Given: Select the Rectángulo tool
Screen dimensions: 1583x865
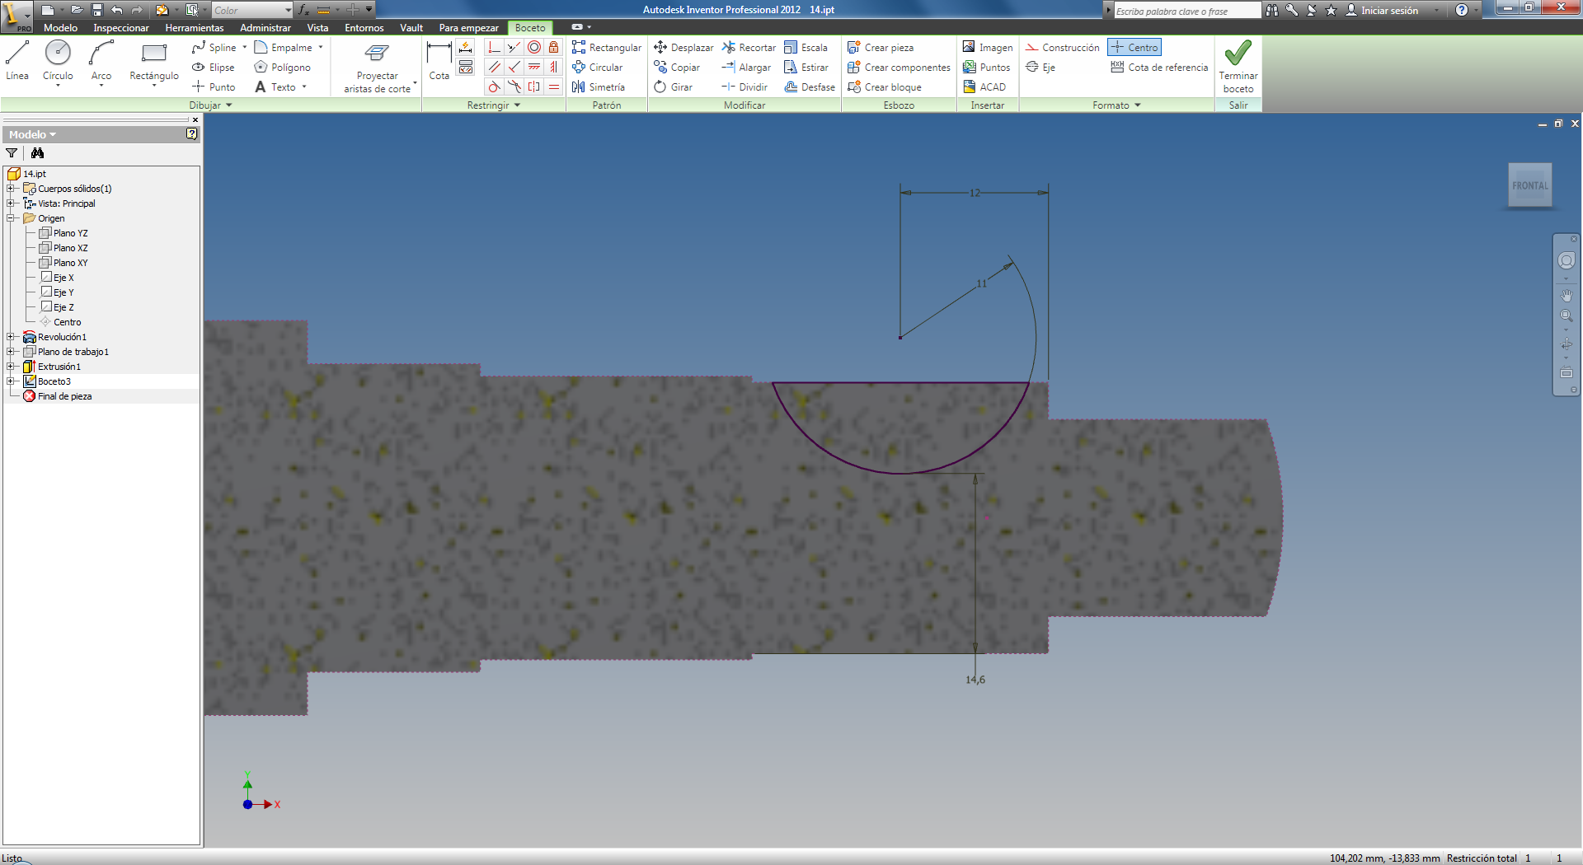Looking at the screenshot, I should (154, 61).
